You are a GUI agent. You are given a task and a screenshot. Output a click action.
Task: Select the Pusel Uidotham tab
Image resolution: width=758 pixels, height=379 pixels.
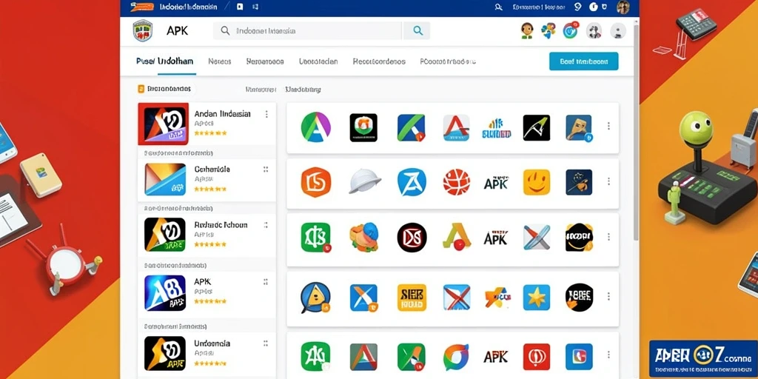tap(164, 61)
